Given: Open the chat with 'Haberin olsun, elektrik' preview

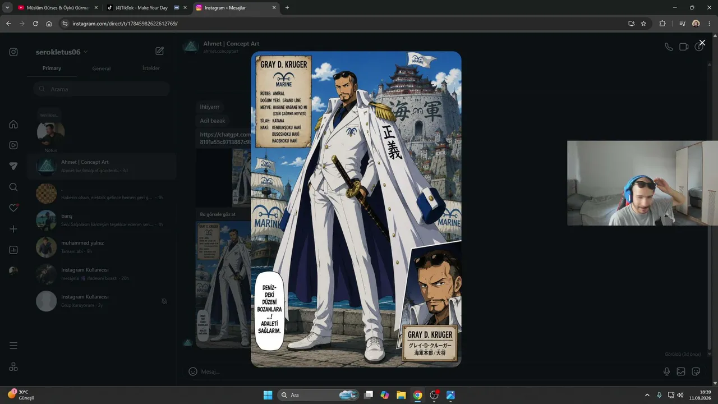Looking at the screenshot, I should tap(102, 193).
